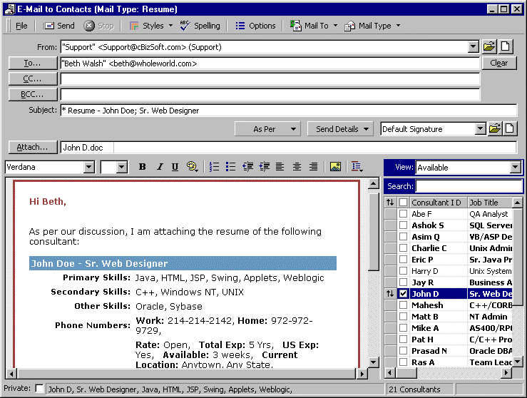Click the Clear button
Image resolution: width=527 pixels, height=398 pixels.
499,63
